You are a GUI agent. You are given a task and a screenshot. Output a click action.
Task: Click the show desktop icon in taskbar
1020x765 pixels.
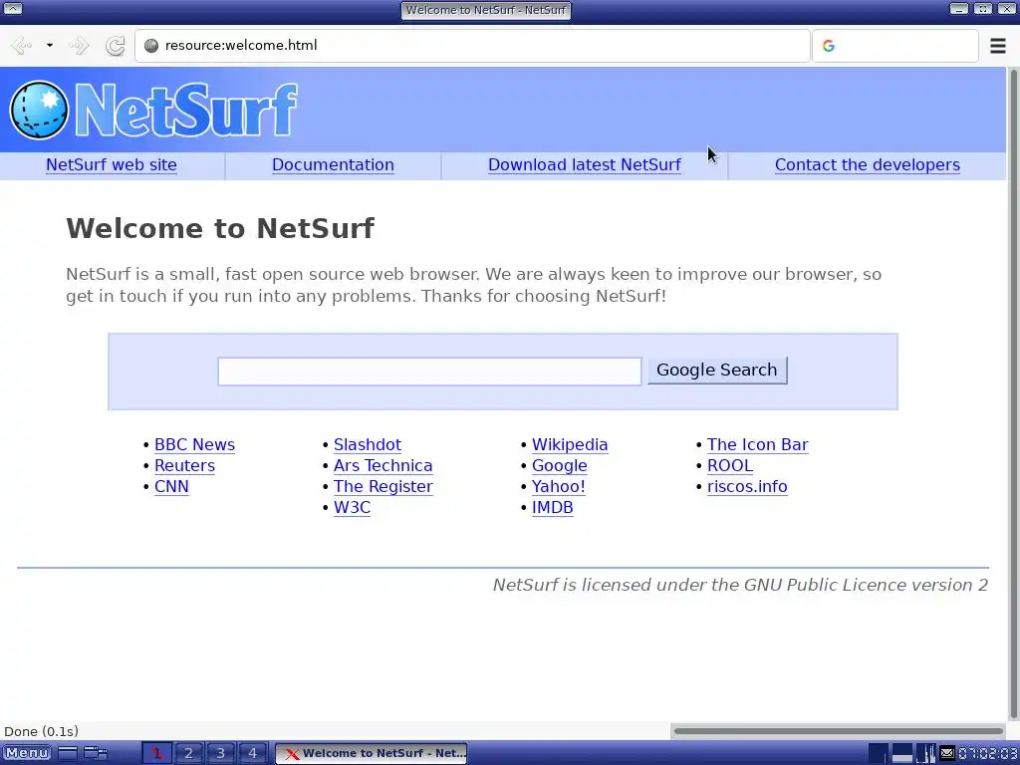68,753
